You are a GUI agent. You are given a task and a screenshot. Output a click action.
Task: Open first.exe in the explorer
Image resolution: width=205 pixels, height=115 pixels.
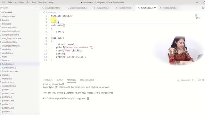(x=6, y=60)
